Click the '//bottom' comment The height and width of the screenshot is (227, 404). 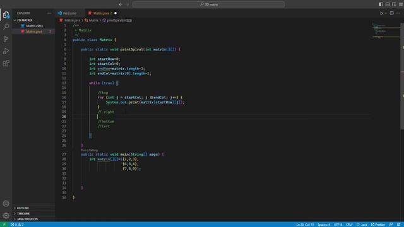(106, 122)
